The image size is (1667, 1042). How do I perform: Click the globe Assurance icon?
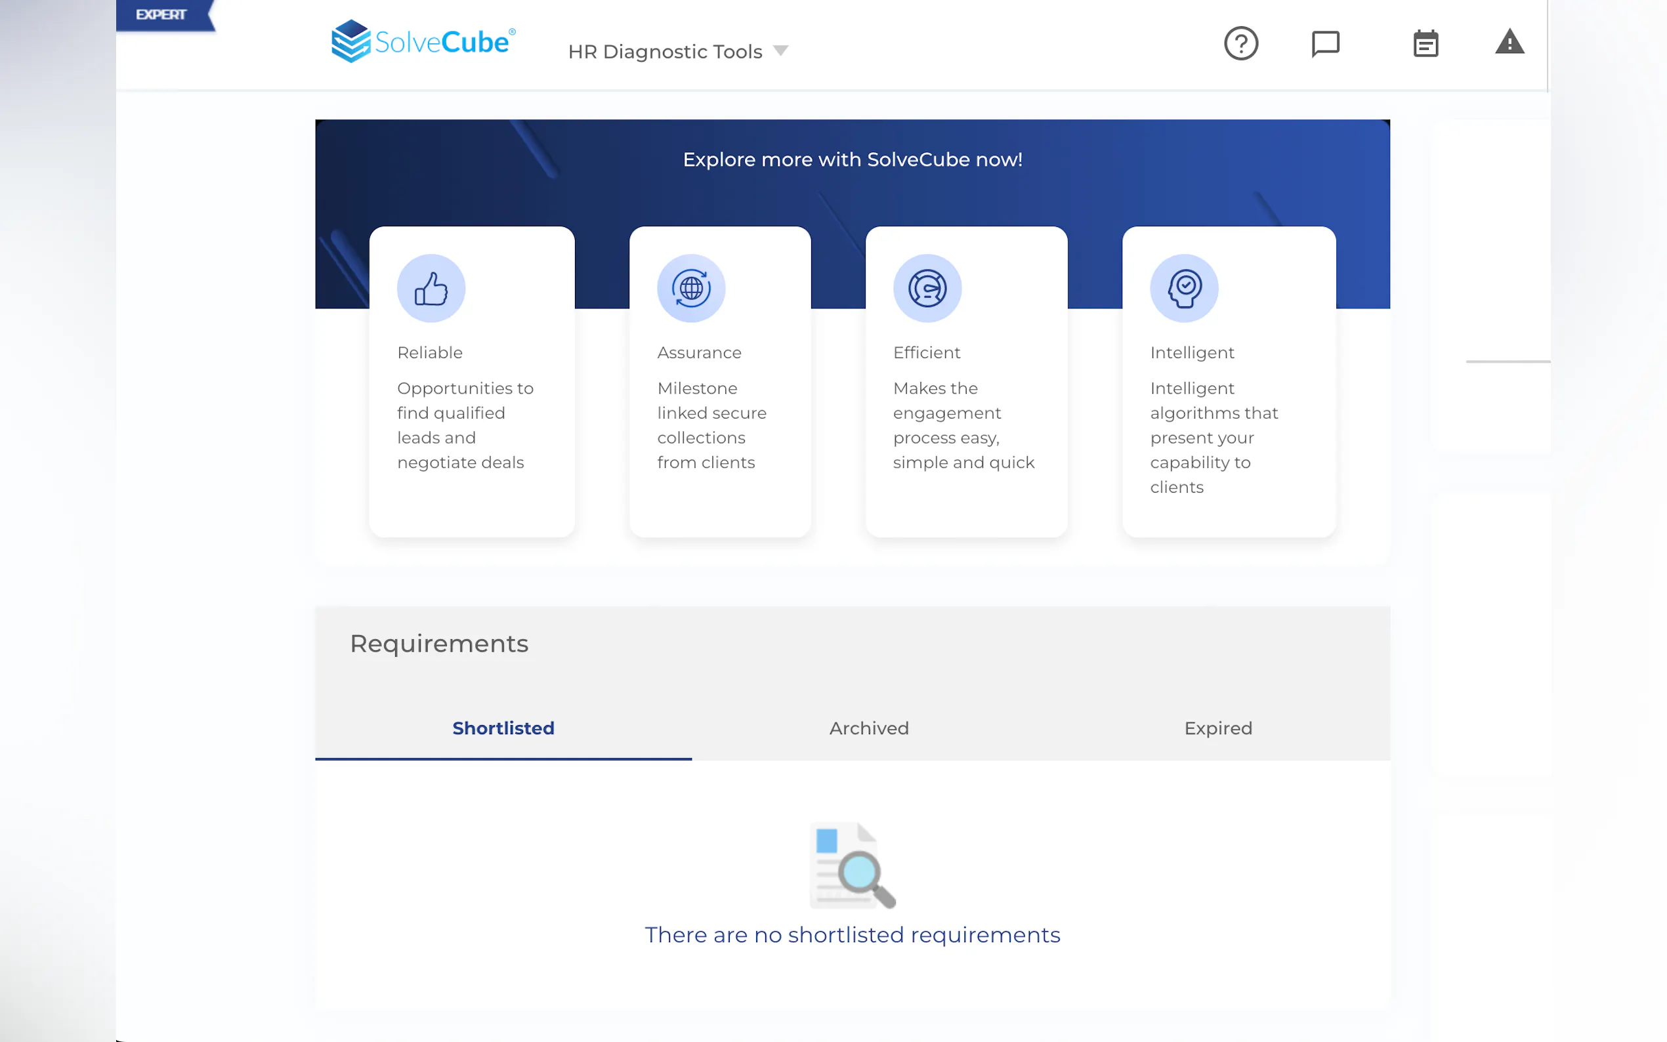(690, 288)
